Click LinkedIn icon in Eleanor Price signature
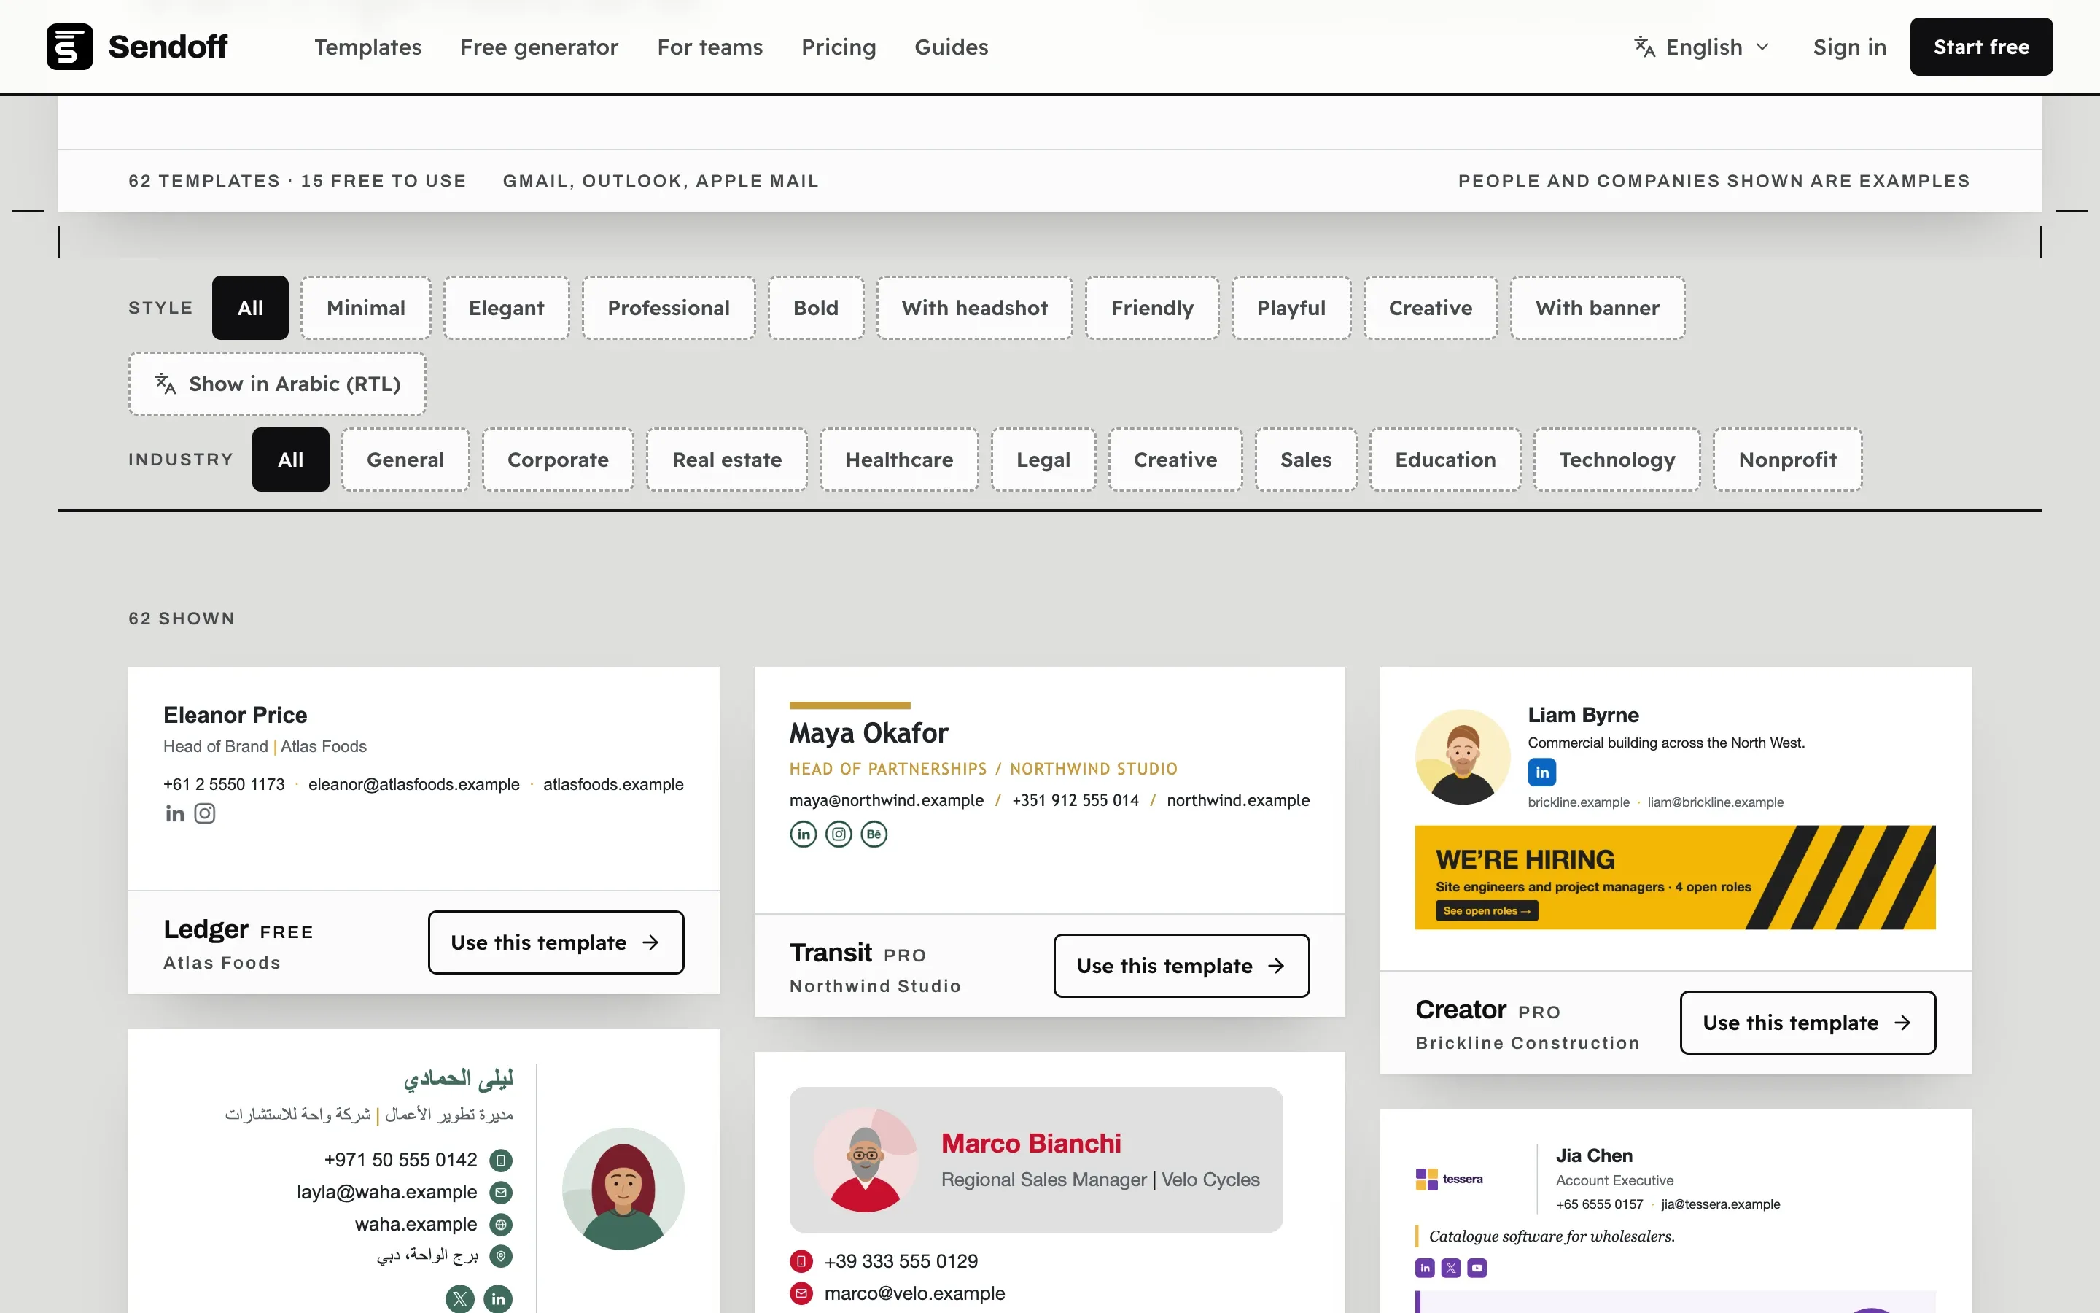Image resolution: width=2100 pixels, height=1313 pixels. click(175, 813)
